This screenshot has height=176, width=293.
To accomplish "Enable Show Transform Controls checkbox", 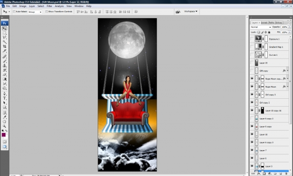I will pos(46,12).
